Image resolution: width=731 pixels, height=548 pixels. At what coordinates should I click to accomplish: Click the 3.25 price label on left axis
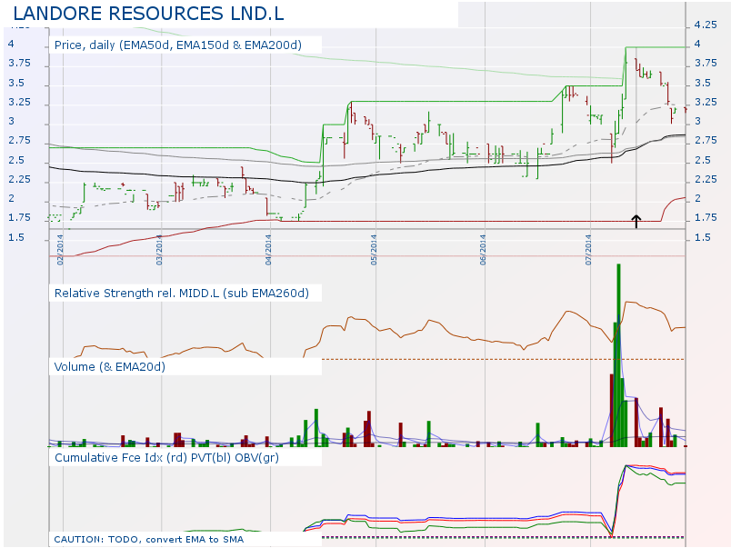coord(20,102)
